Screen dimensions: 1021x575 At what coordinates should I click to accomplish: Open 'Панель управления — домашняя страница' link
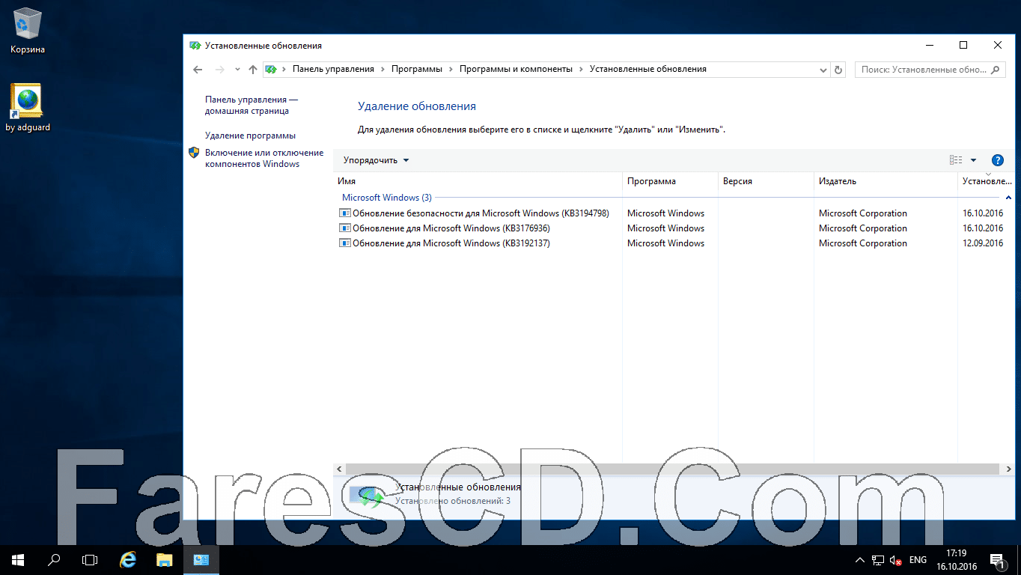click(252, 105)
